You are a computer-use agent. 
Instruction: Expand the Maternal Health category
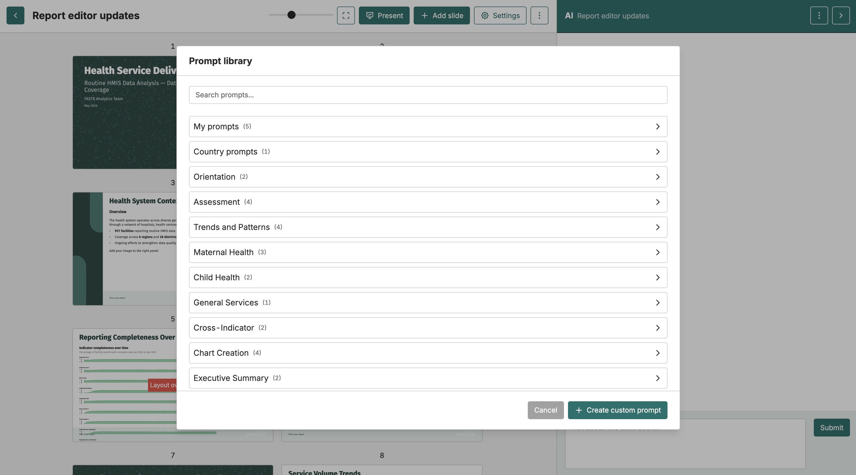[428, 252]
